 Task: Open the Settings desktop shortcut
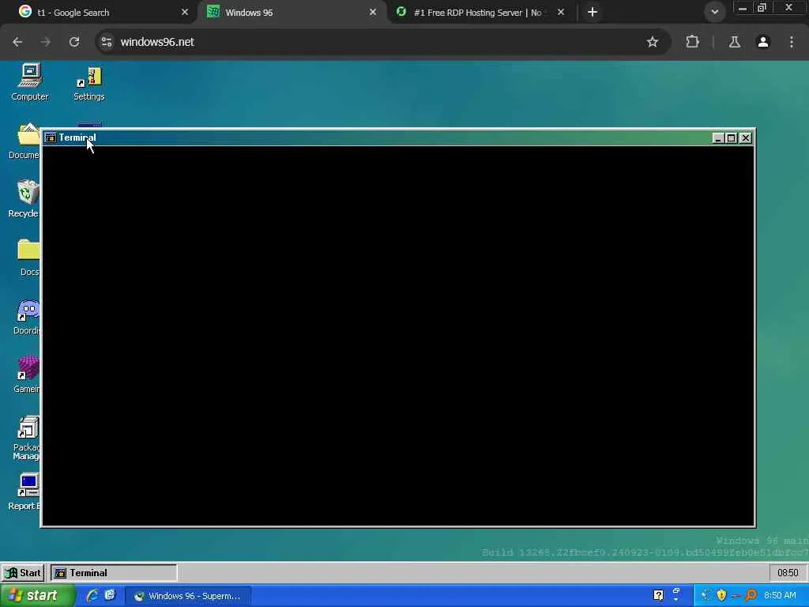tap(88, 82)
